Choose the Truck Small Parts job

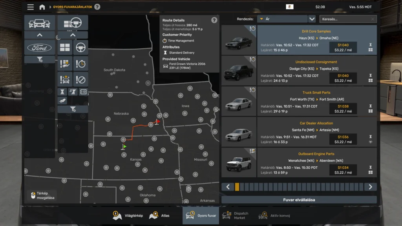317,101
